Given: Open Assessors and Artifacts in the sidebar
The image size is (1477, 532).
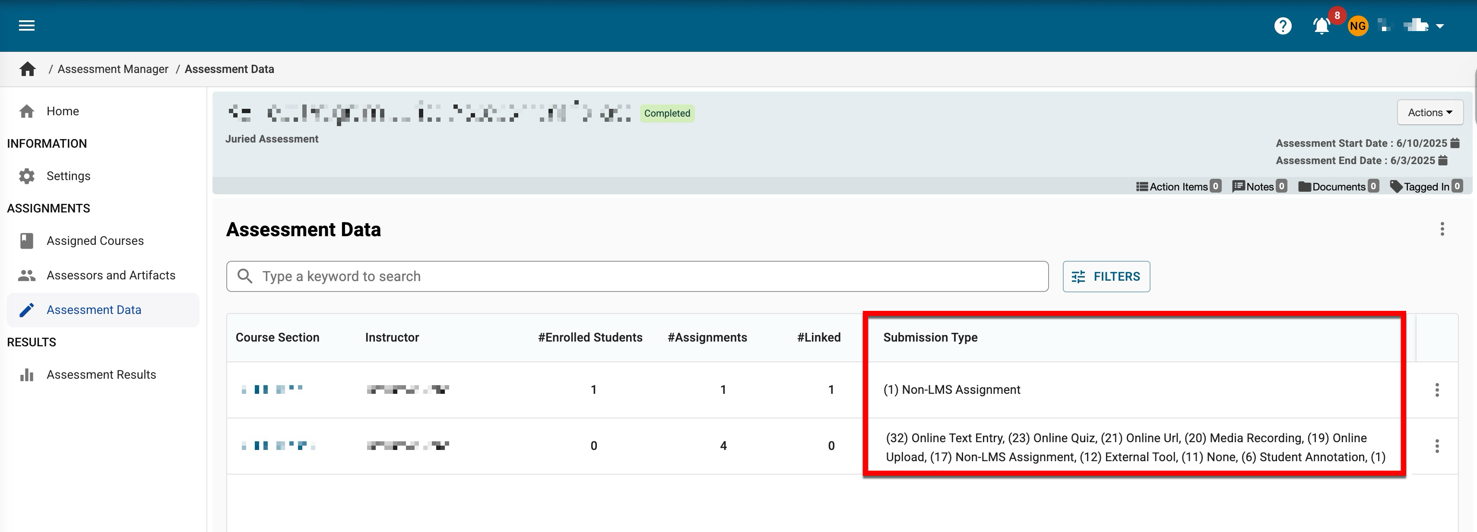Looking at the screenshot, I should (x=111, y=276).
